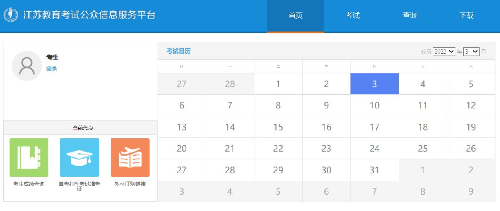Click the user avatar icon
The height and width of the screenshot is (211, 500).
(x=27, y=66)
